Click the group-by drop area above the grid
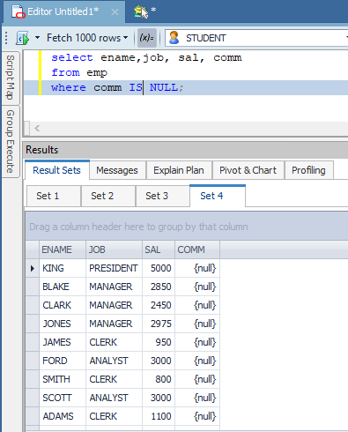Viewport: 348px width, 432px height. 187,227
